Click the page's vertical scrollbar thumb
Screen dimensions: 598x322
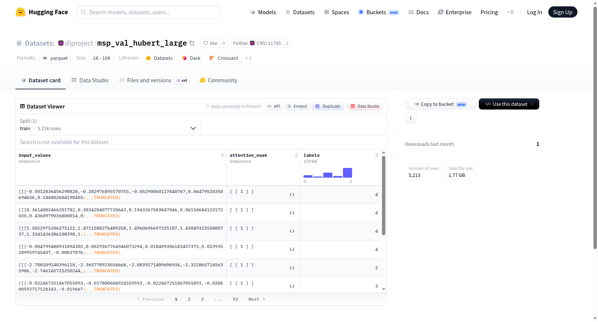pos(595,127)
